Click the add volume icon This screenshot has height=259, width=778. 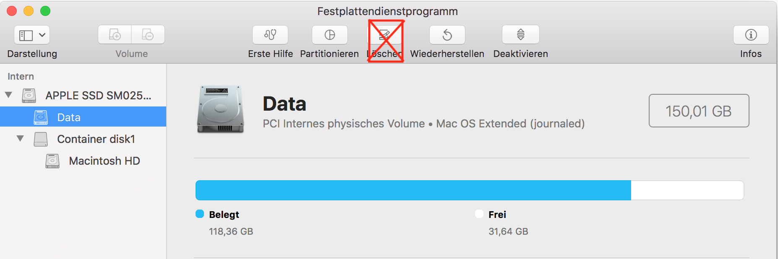(115, 35)
